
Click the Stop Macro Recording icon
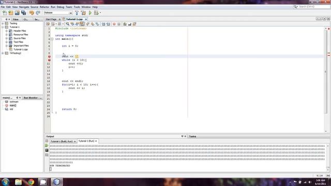click(119, 24)
